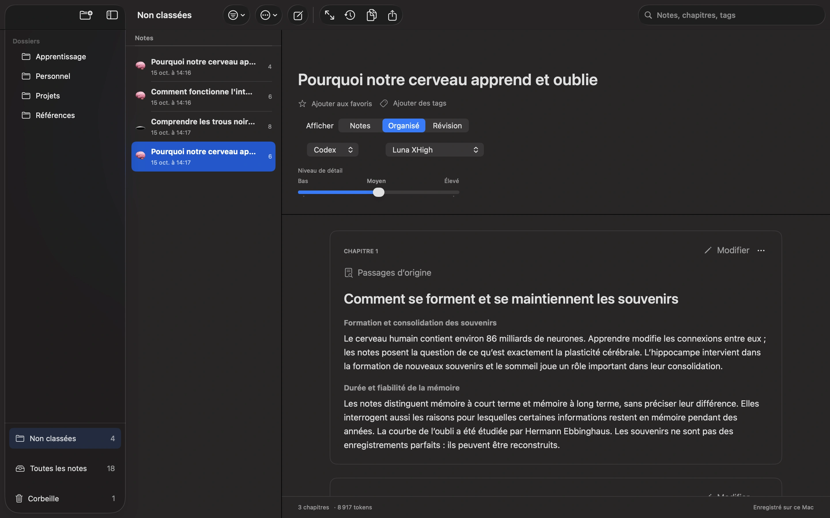This screenshot has height=518, width=830.
Task: Open the Corbeille trash
Action: tap(65, 498)
